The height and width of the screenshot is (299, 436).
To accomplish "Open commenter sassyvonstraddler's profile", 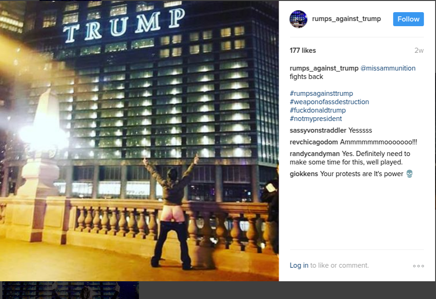I will (318, 130).
